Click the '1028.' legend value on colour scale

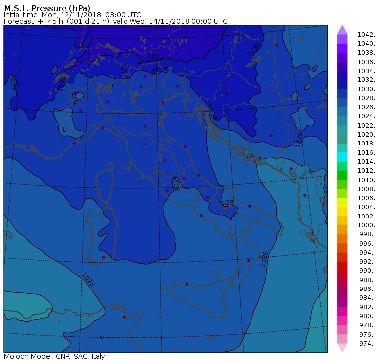click(x=366, y=98)
